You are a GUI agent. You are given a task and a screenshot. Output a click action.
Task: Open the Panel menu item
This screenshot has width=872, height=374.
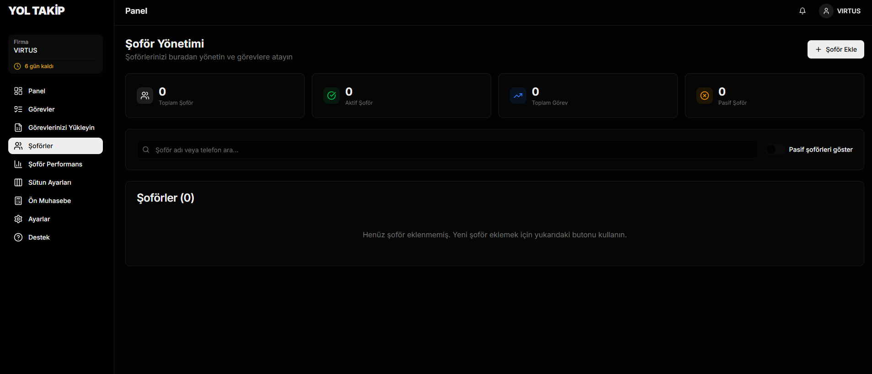(x=37, y=91)
